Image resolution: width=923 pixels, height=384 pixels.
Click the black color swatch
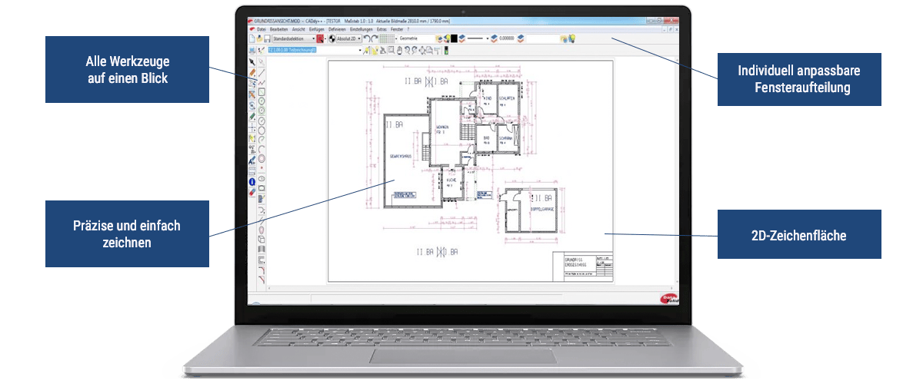point(453,38)
